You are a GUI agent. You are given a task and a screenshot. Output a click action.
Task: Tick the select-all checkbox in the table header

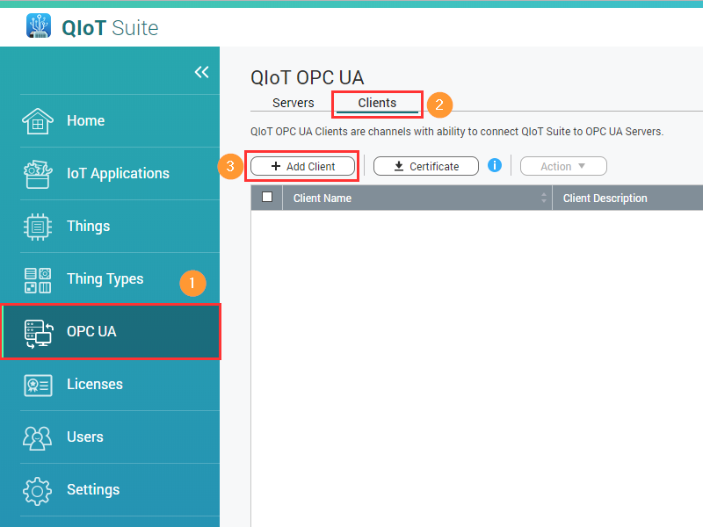point(267,197)
